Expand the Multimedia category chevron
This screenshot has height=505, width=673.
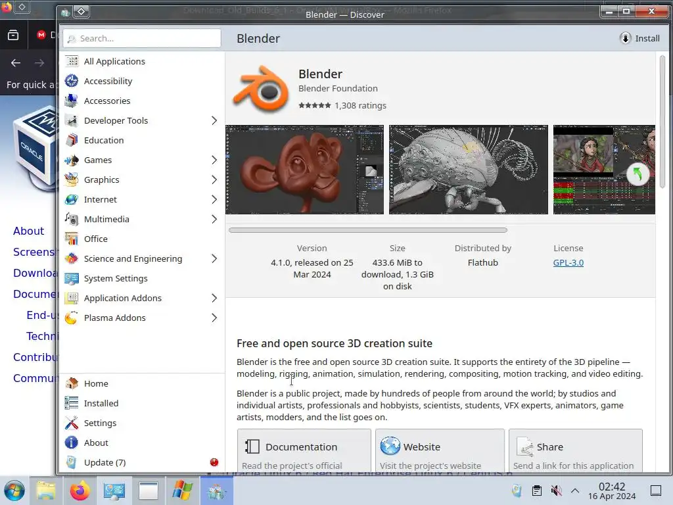pos(214,220)
